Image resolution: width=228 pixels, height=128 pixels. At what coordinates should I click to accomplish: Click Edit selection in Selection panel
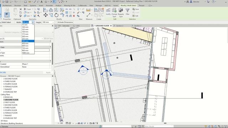click(135, 16)
